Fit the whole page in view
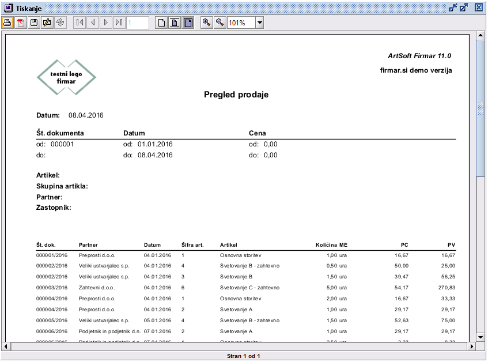 175,22
